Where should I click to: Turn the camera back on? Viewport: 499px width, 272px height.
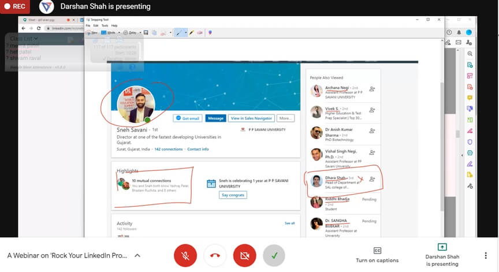click(244, 255)
